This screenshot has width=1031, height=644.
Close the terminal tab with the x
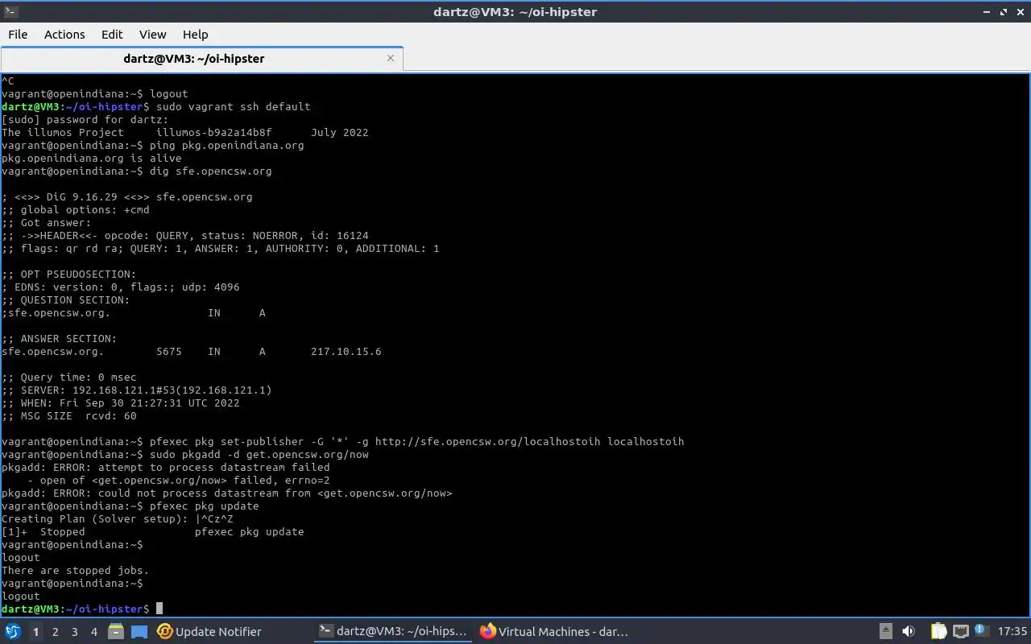(x=391, y=58)
